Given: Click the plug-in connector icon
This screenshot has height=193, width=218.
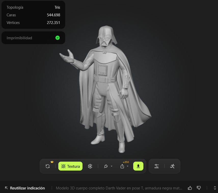Looking at the screenshot, I should tap(106, 166).
